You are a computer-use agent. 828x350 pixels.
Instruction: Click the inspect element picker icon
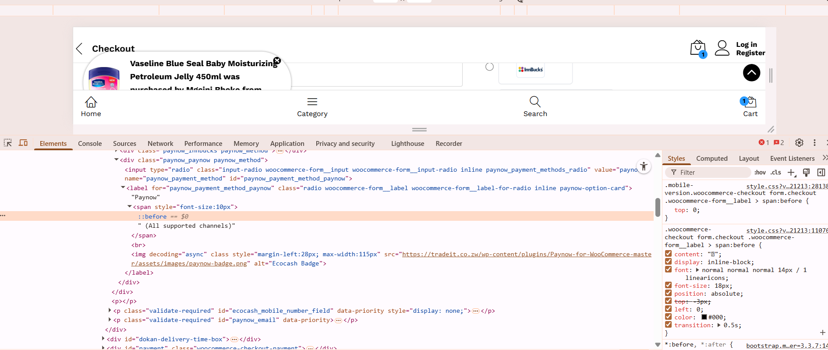[x=8, y=143]
